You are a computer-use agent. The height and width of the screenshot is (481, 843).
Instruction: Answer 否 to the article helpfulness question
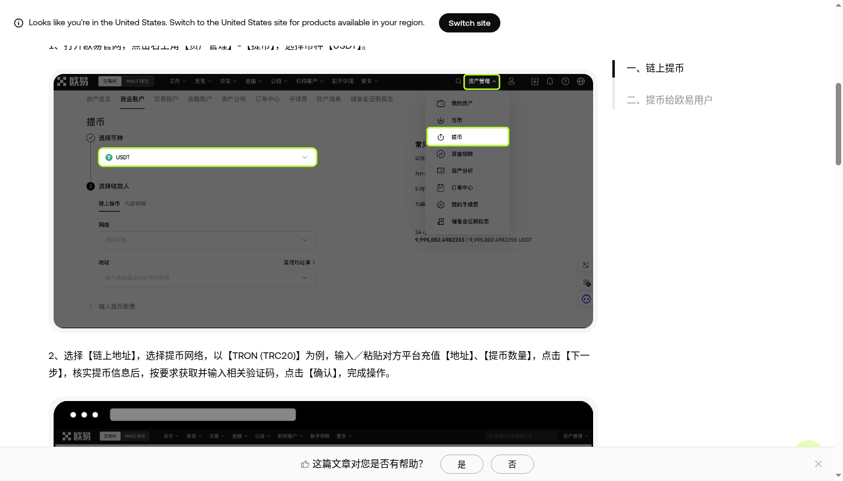[x=512, y=464]
